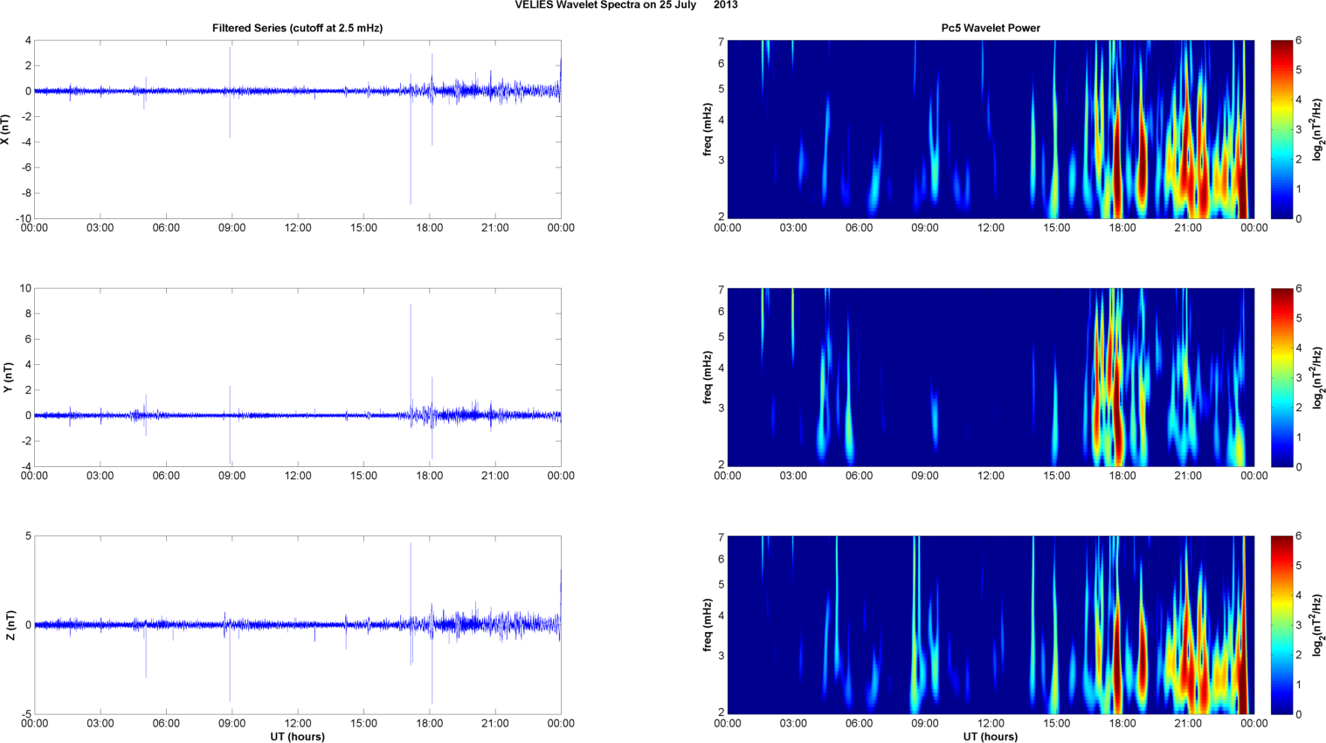
Task: Click the VELIES Wavelet Spectra main title
Action: pyautogui.click(x=626, y=5)
